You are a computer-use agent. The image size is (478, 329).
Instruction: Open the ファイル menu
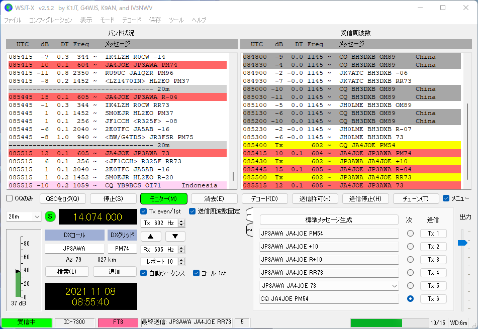coord(13,20)
